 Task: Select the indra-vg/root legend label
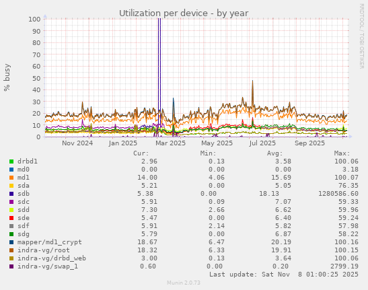tap(44, 250)
